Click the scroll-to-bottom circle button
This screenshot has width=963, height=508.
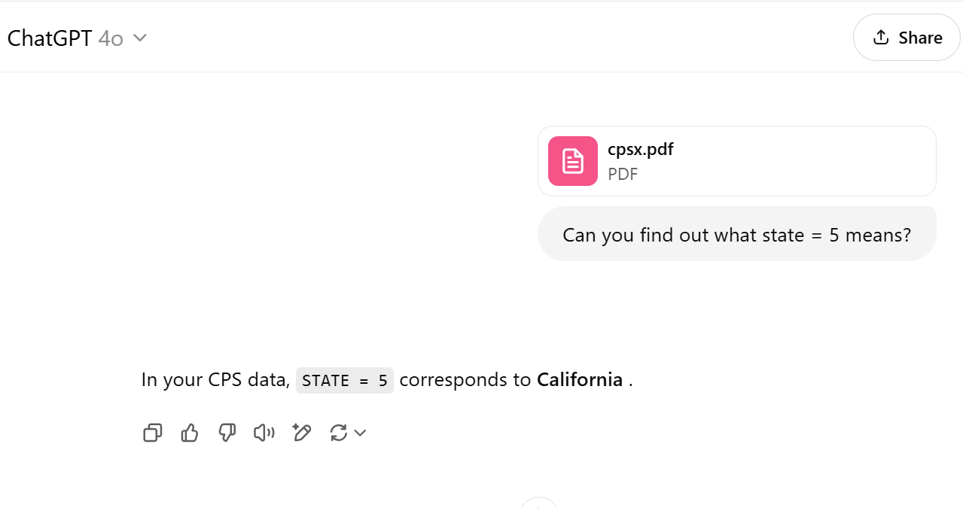click(x=539, y=503)
